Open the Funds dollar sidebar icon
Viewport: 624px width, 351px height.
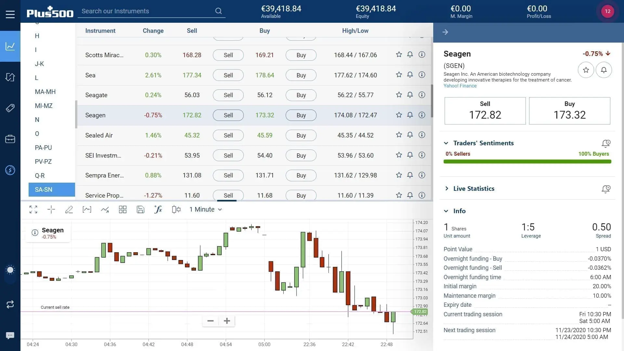pyautogui.click(x=10, y=170)
